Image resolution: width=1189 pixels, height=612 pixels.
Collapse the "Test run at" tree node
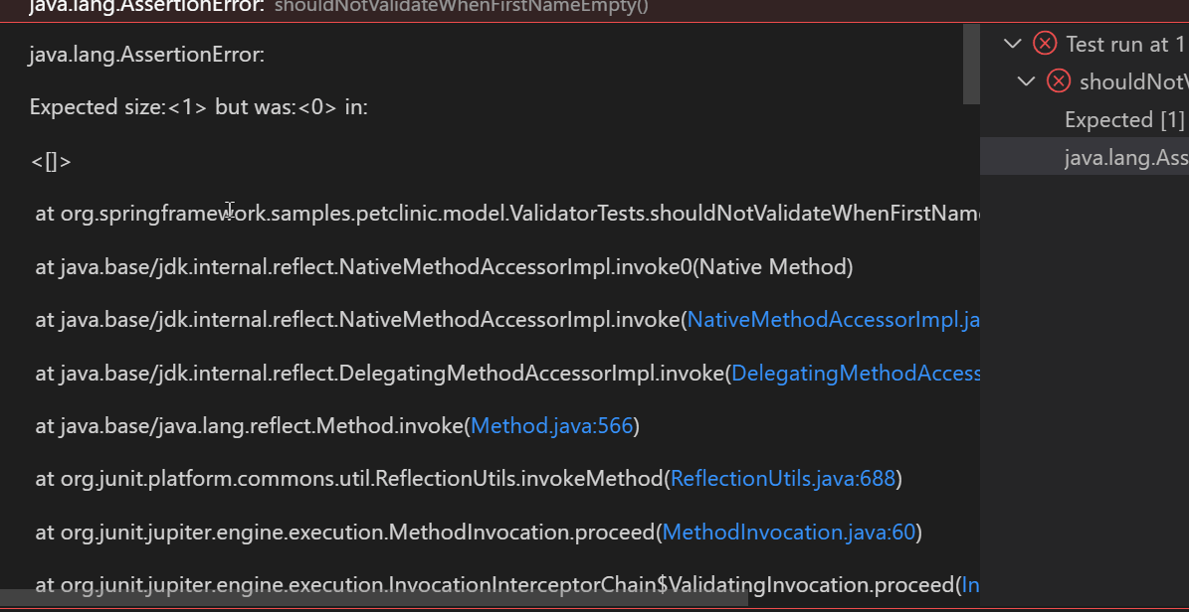(x=1013, y=43)
